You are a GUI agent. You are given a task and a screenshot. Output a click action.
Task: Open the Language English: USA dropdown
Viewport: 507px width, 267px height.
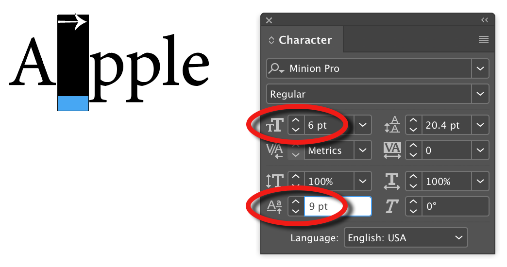click(x=406, y=238)
